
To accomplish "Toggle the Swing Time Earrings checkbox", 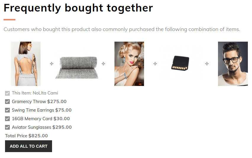I will coord(7,110).
